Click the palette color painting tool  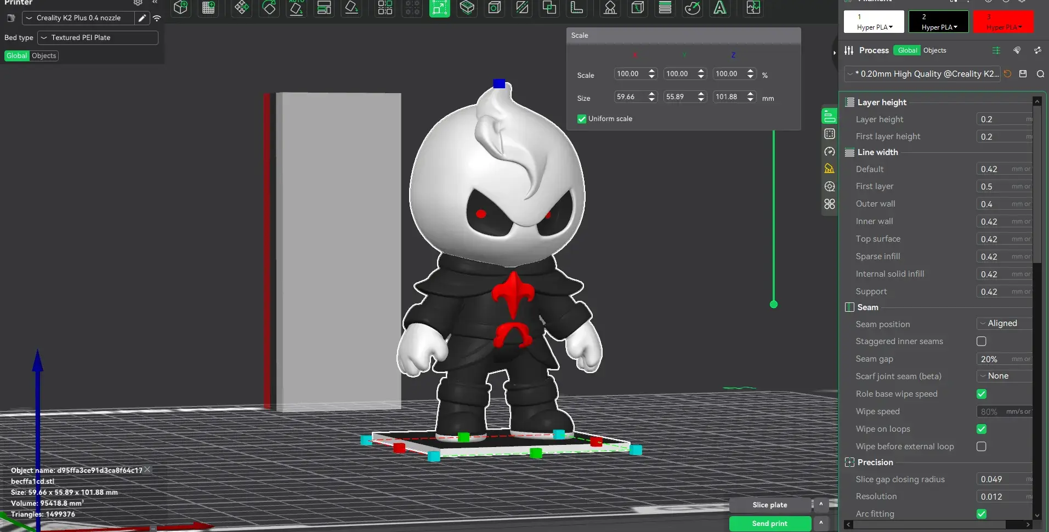pos(693,8)
